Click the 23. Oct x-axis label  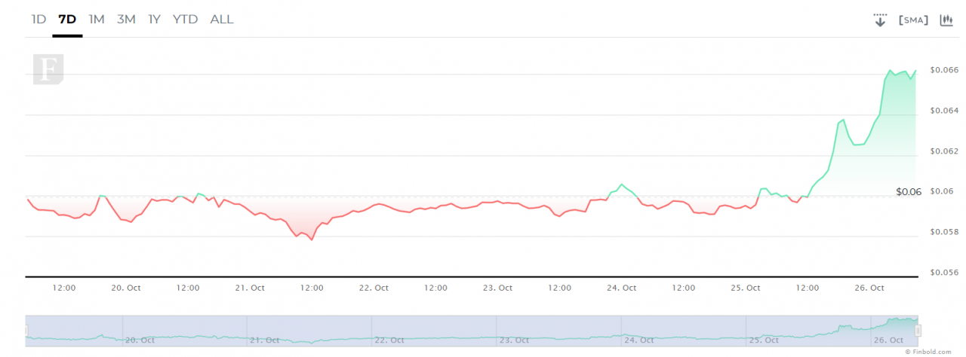coord(497,288)
